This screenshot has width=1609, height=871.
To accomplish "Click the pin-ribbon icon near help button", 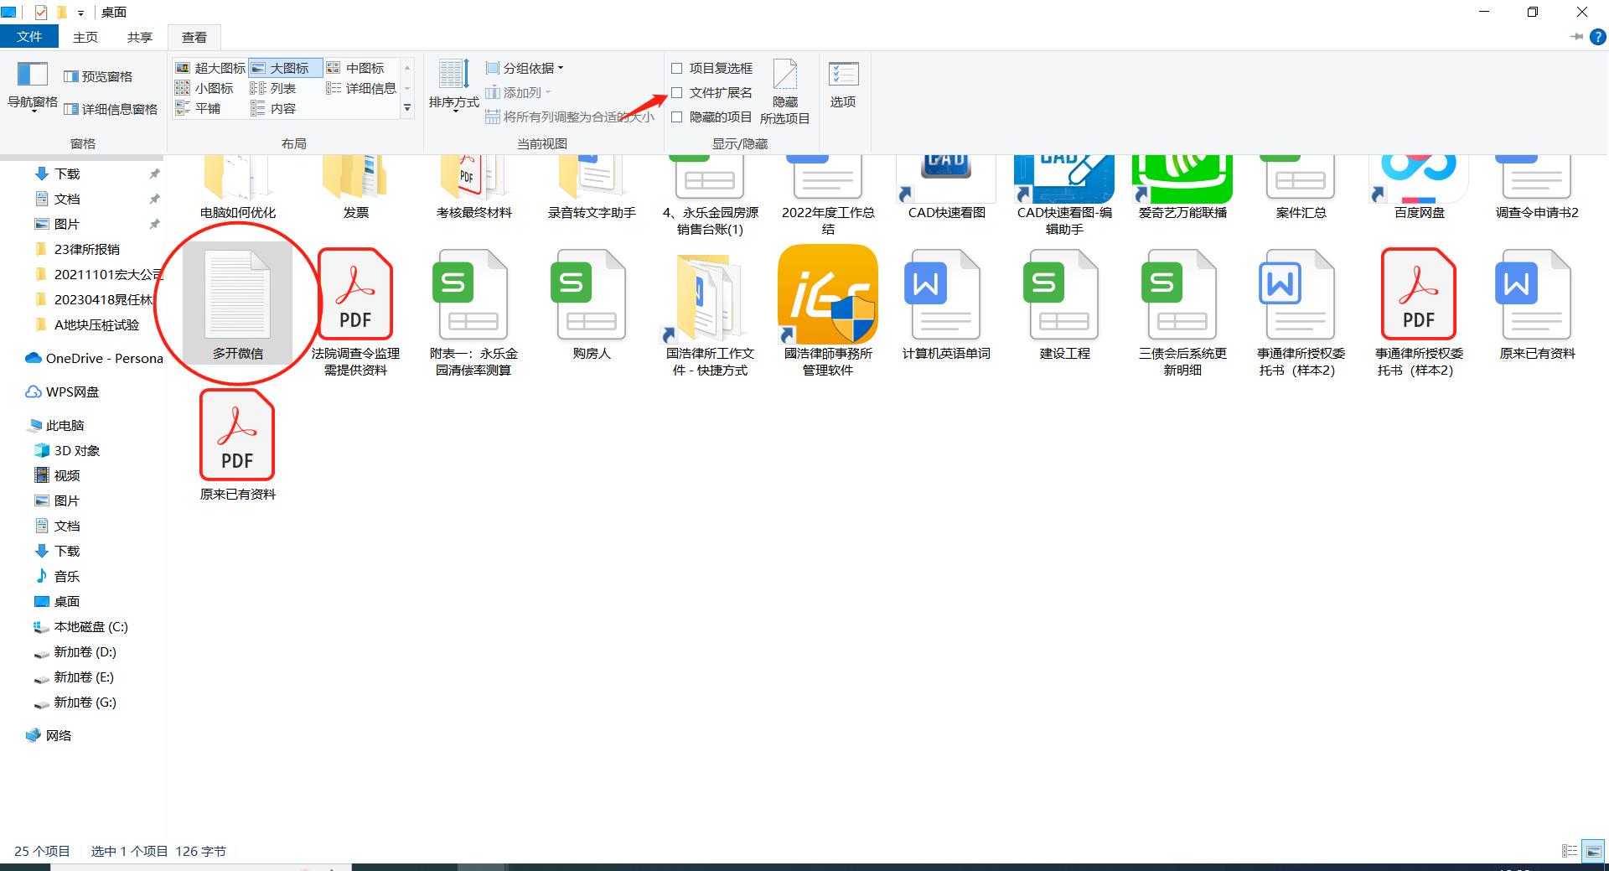I will coord(1575,37).
